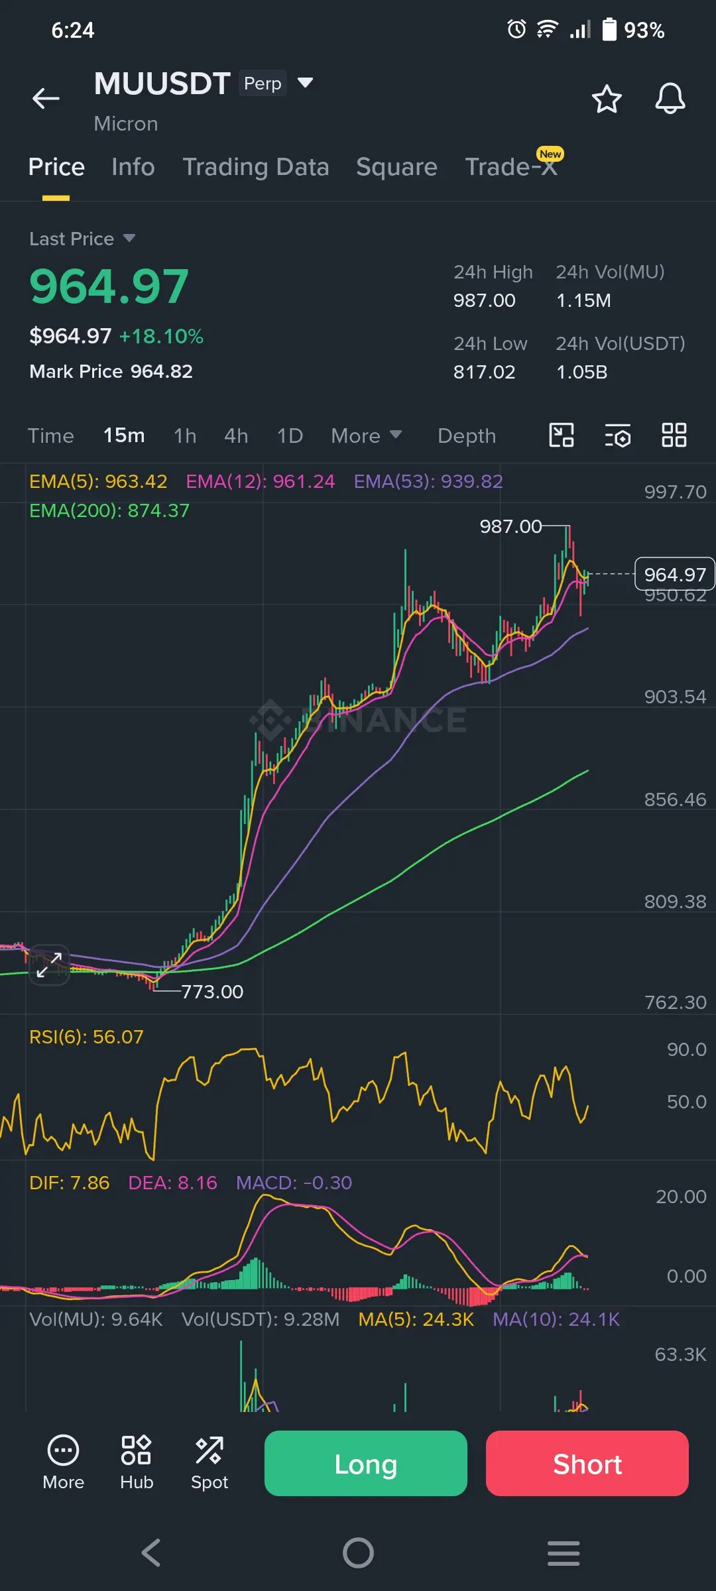716x1591 pixels.
Task: Select the Time chart interval
Action: (x=51, y=436)
